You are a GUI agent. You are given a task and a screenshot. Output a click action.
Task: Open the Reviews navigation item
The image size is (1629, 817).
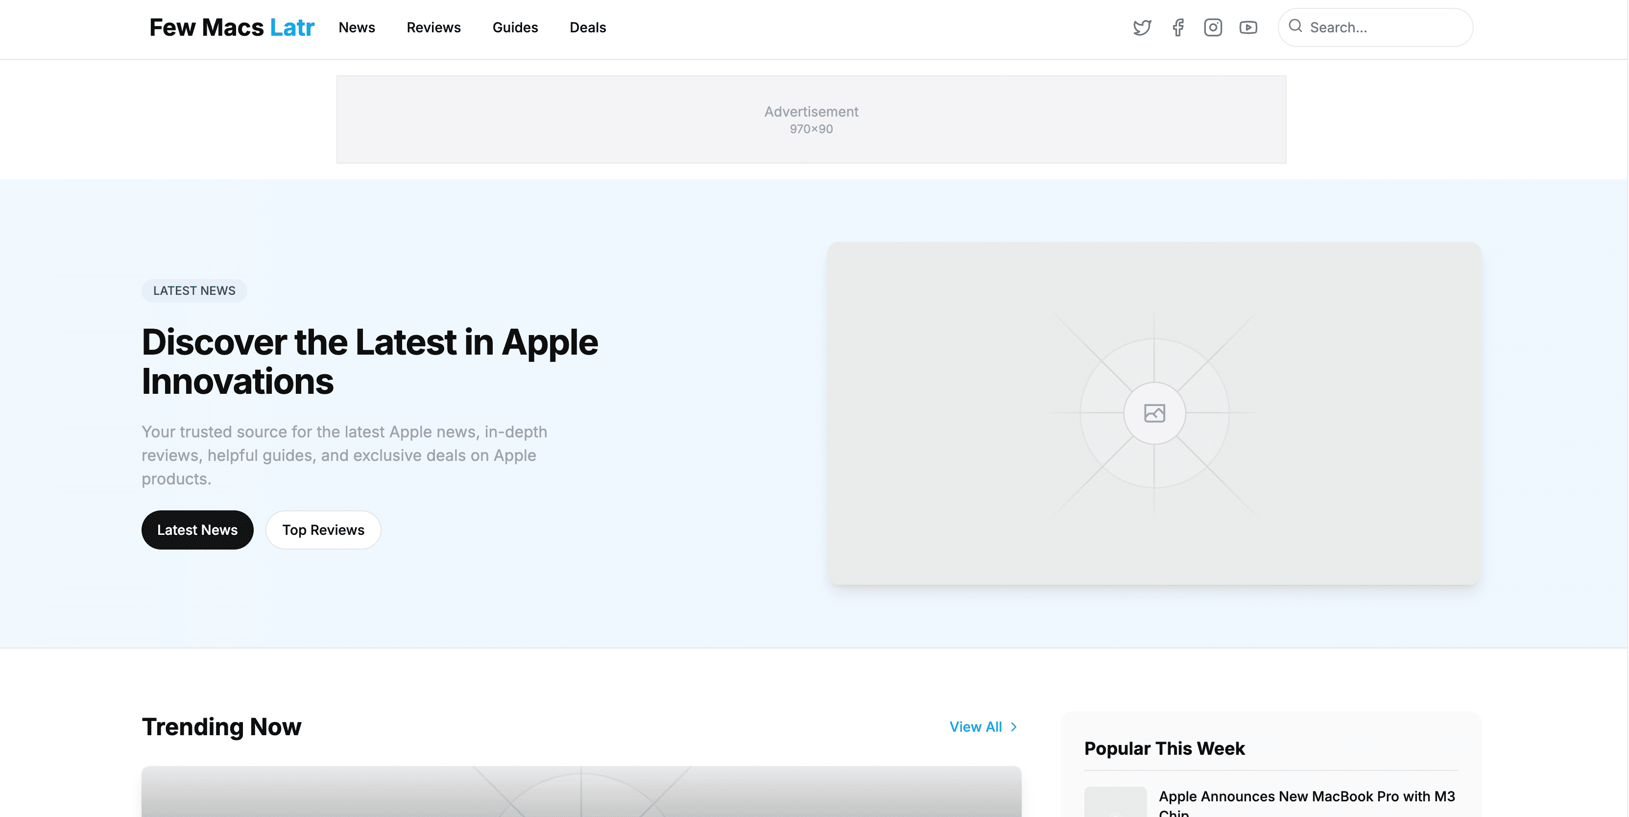pyautogui.click(x=434, y=27)
